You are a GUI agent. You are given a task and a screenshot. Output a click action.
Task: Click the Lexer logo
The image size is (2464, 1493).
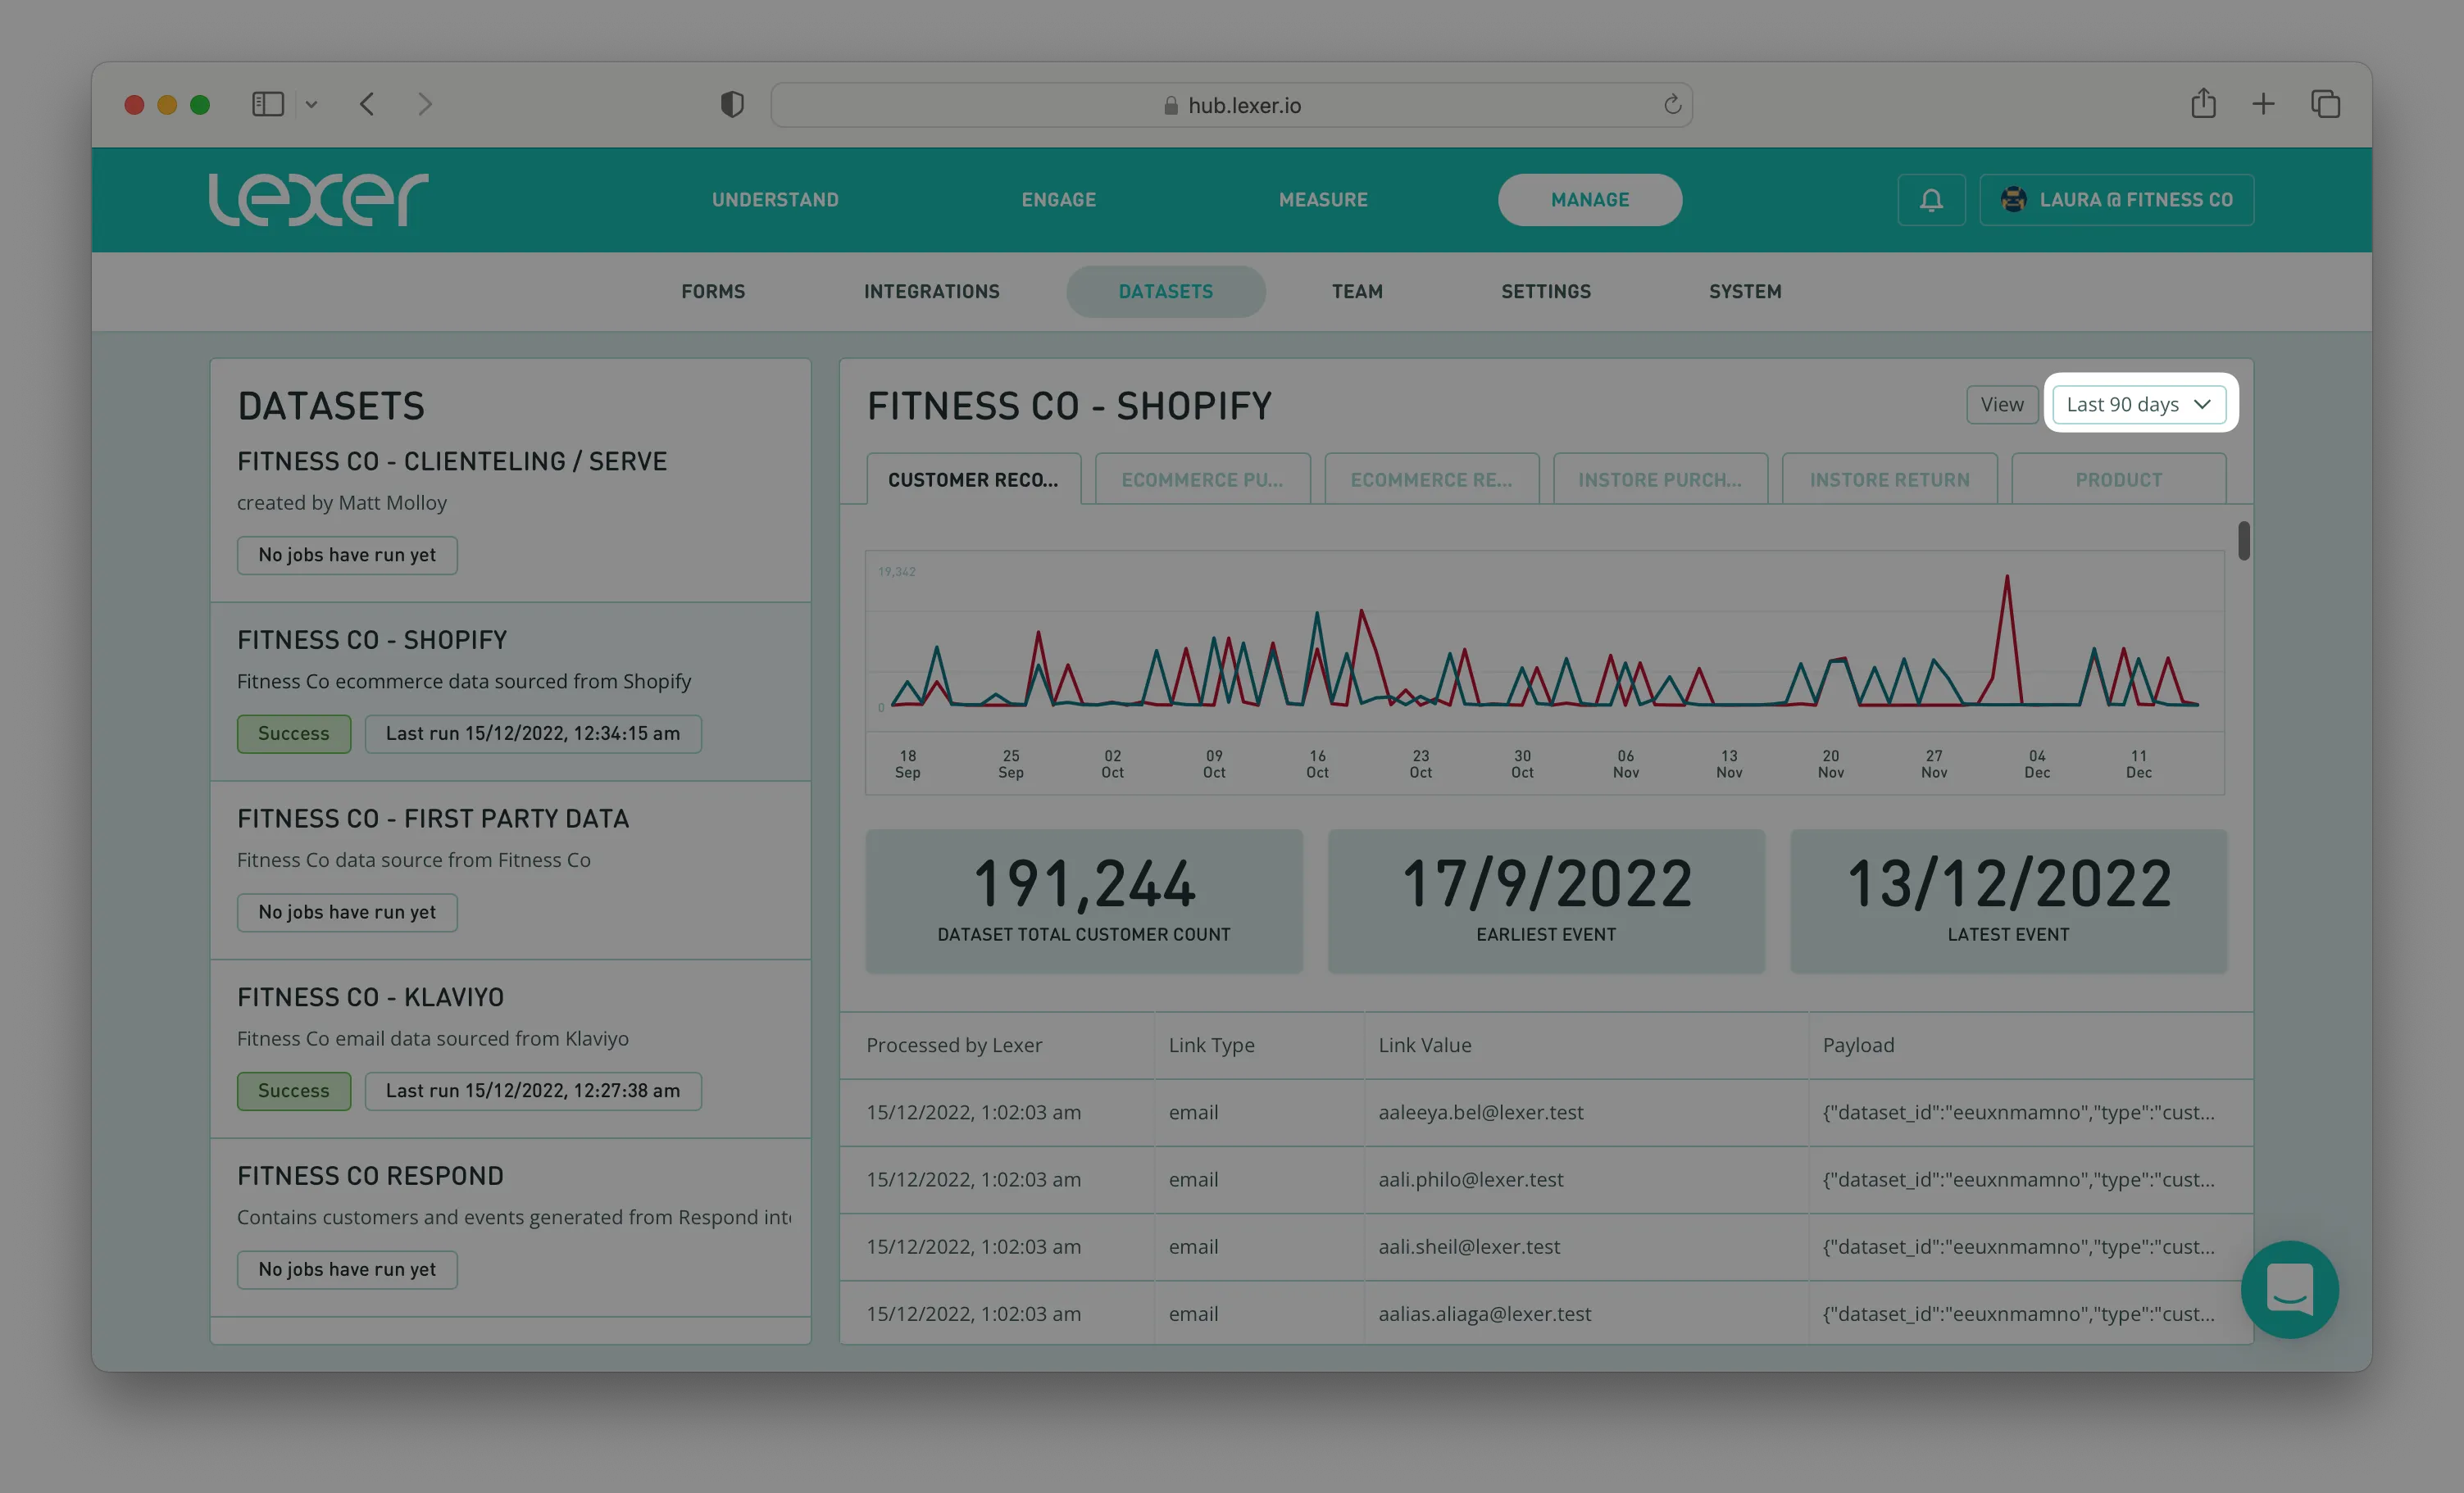pos(318,199)
